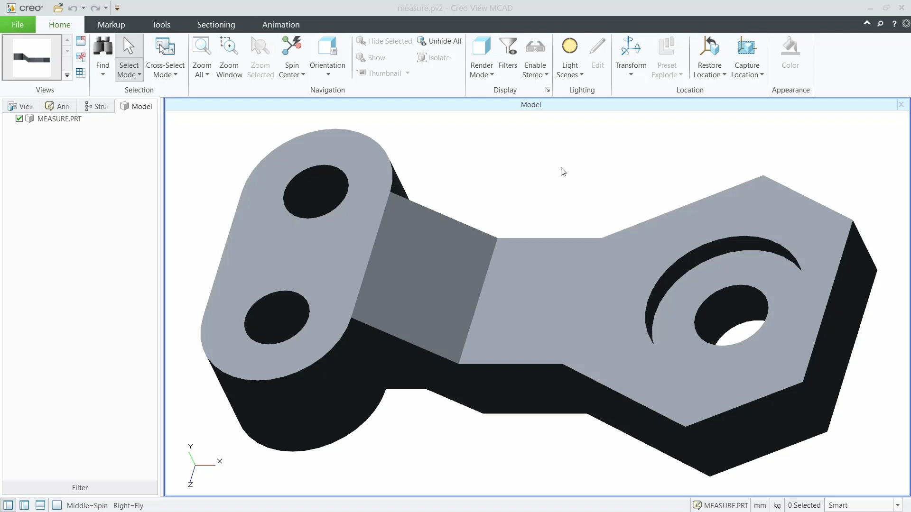Expand the Render Mode dropdown arrow
The width and height of the screenshot is (911, 512).
pos(492,75)
